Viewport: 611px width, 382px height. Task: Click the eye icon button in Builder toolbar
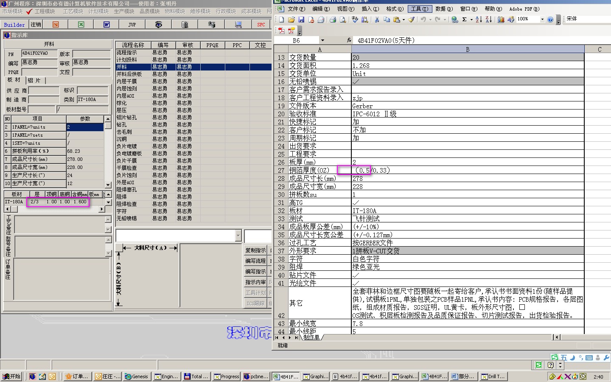pos(158,25)
